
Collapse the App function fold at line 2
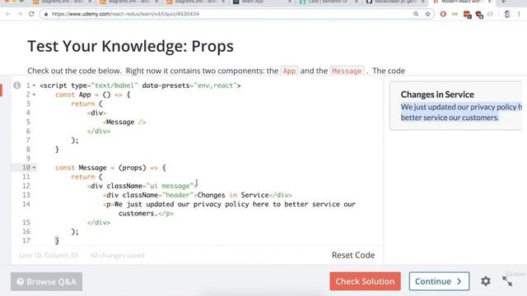(34, 95)
